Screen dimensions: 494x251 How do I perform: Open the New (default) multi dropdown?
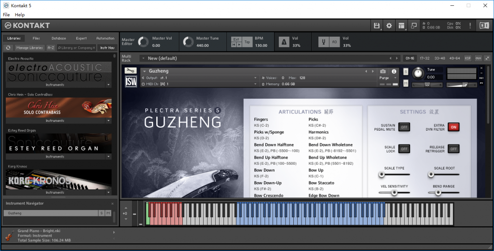coord(143,58)
